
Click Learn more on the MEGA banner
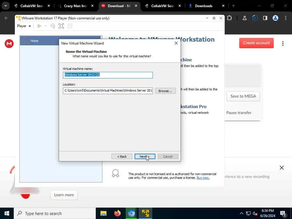coord(64,195)
